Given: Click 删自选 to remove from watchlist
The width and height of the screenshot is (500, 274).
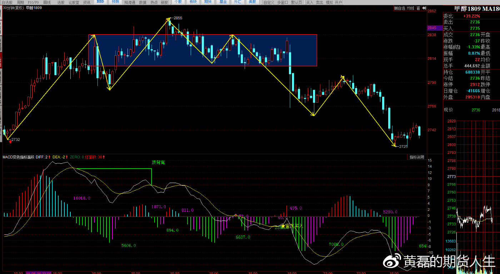Looking at the screenshot, I should [400, 8].
